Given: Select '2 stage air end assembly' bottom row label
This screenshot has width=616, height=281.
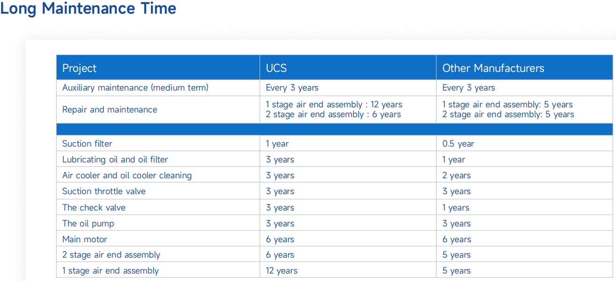Looking at the screenshot, I should point(111,255).
